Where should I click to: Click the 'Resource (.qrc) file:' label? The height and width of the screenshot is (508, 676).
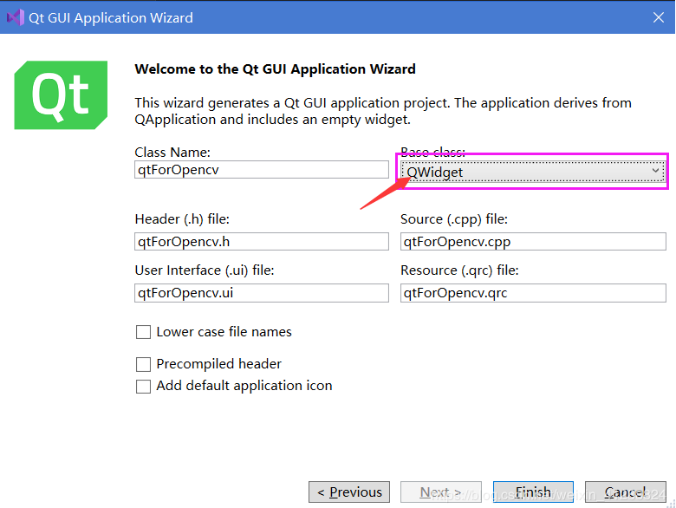click(459, 270)
